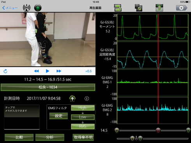Open the 分析 analysis view
Screen dimensions: 191x143
50,137
